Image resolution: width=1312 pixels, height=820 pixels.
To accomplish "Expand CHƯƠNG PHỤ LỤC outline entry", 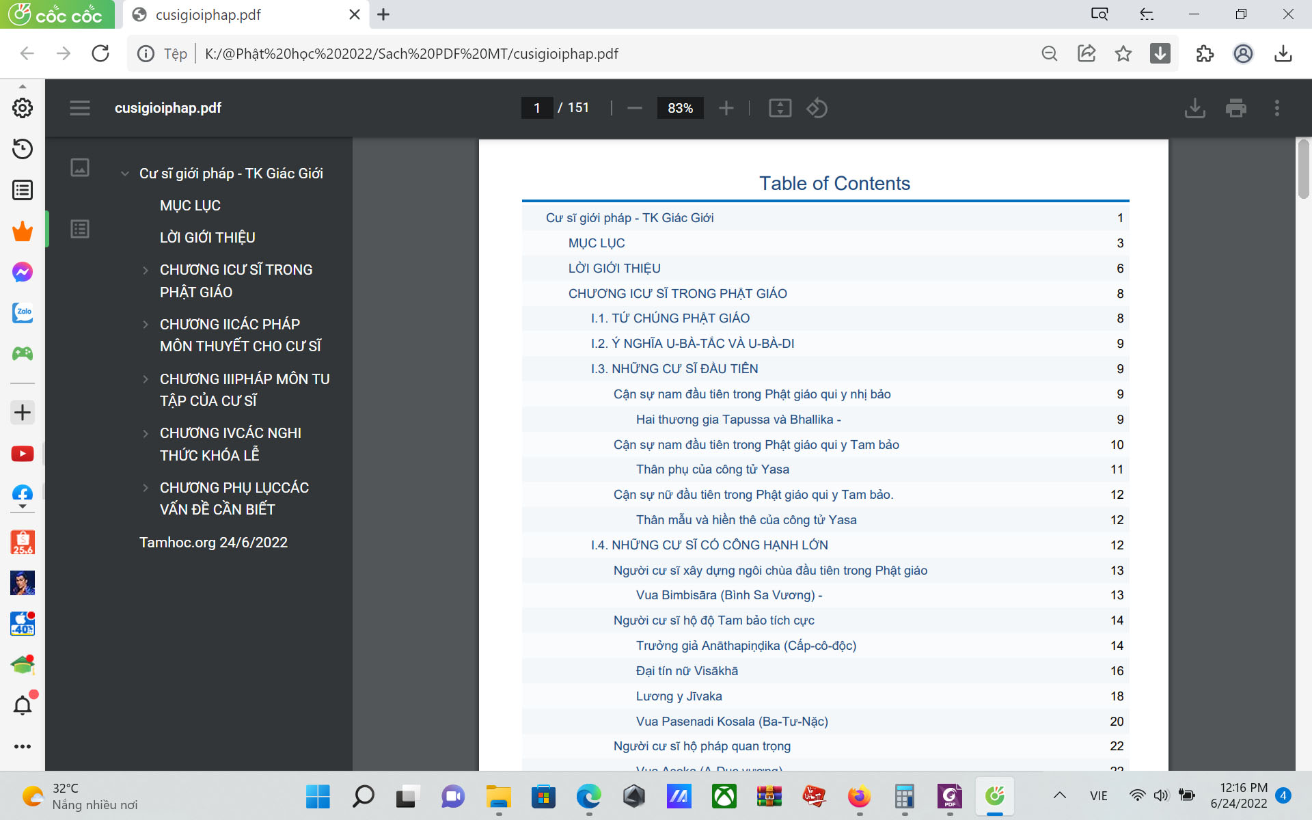I will 145,488.
